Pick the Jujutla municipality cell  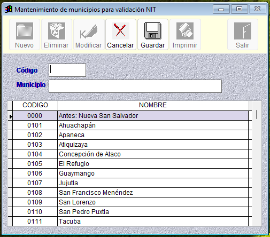153,183
